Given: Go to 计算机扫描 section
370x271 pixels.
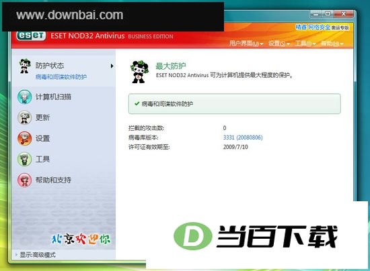Looking at the screenshot, I should [53, 97].
